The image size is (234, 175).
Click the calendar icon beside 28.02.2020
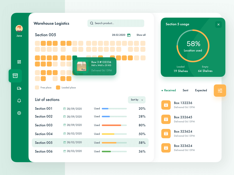(129, 35)
